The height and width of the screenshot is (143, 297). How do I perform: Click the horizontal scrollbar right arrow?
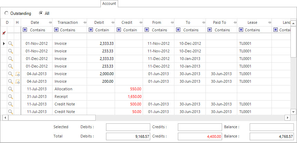pyautogui.click(x=288, y=118)
